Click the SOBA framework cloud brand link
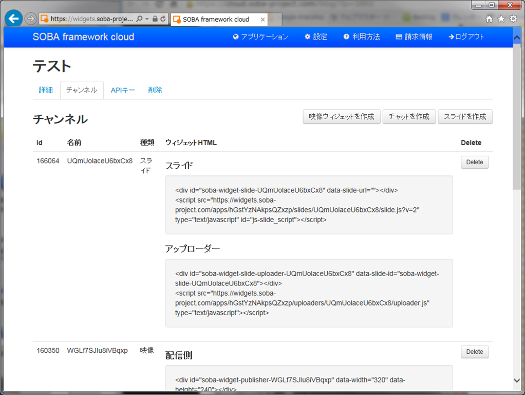The width and height of the screenshot is (525, 395). (83, 37)
